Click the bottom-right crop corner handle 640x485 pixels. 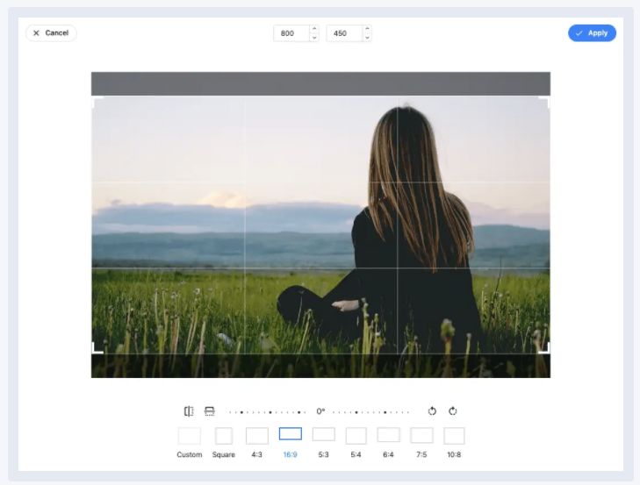pos(544,348)
